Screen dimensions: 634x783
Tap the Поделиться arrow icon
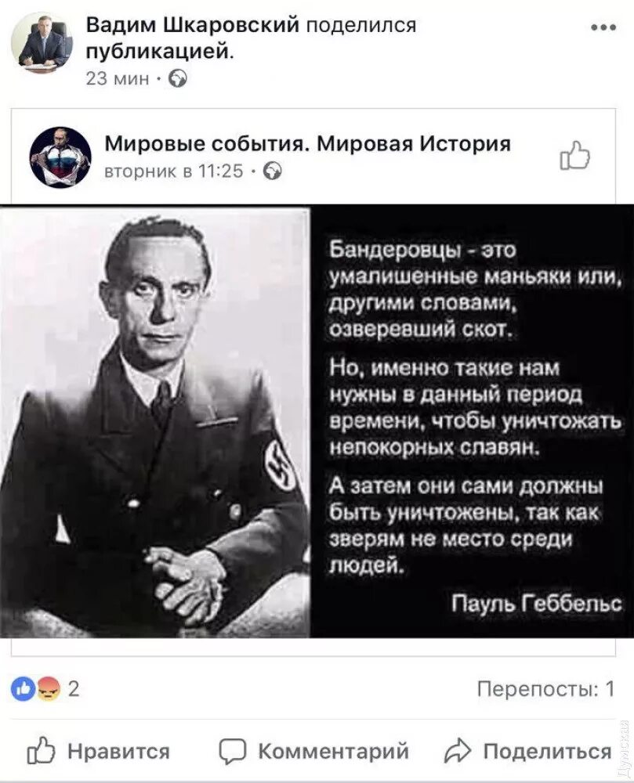(458, 751)
